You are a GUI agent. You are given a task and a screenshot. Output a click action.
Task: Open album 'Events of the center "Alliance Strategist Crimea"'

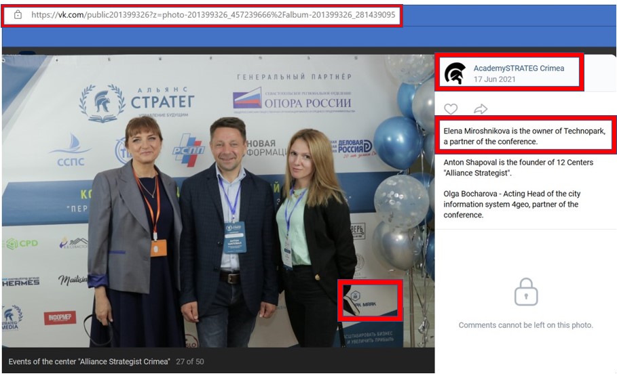90,362
